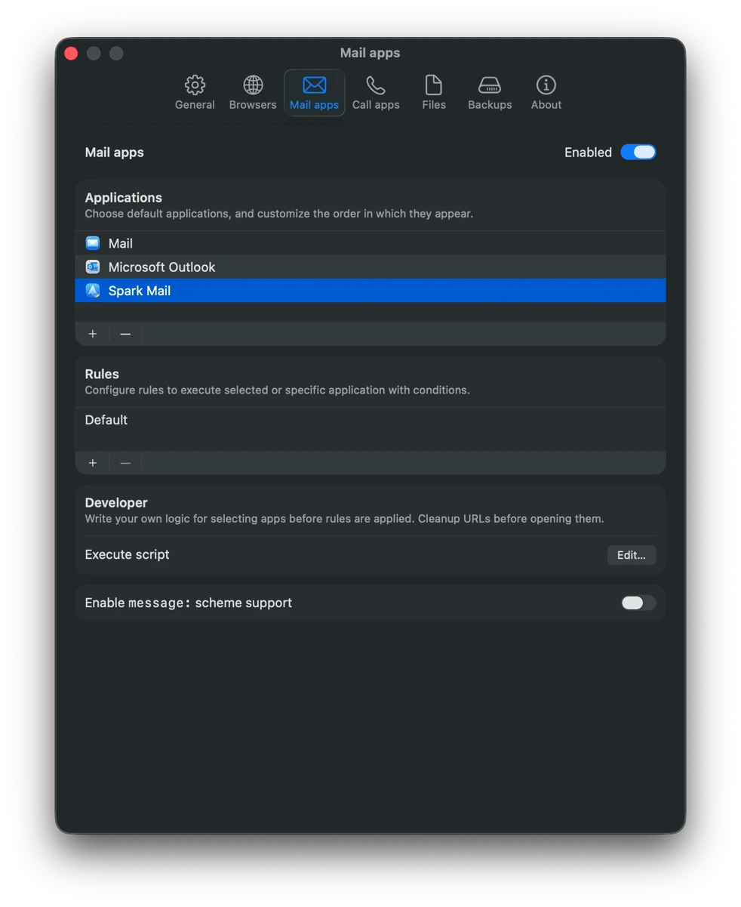The width and height of the screenshot is (741, 907).
Task: Click the Spark Mail app icon
Action: point(93,290)
